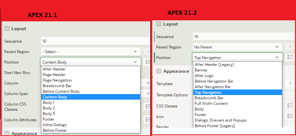Click the go-to arrow beside No Parent
The height and width of the screenshot is (136, 296).
pos(290,47)
